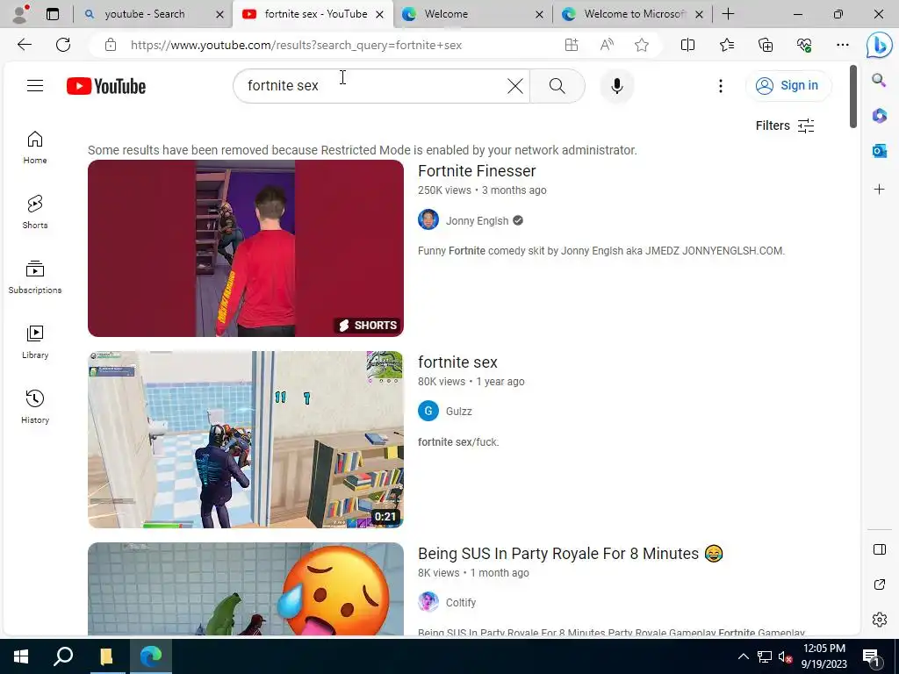Switch to 'youtube - Search' tab
899x674 pixels.
tap(145, 14)
